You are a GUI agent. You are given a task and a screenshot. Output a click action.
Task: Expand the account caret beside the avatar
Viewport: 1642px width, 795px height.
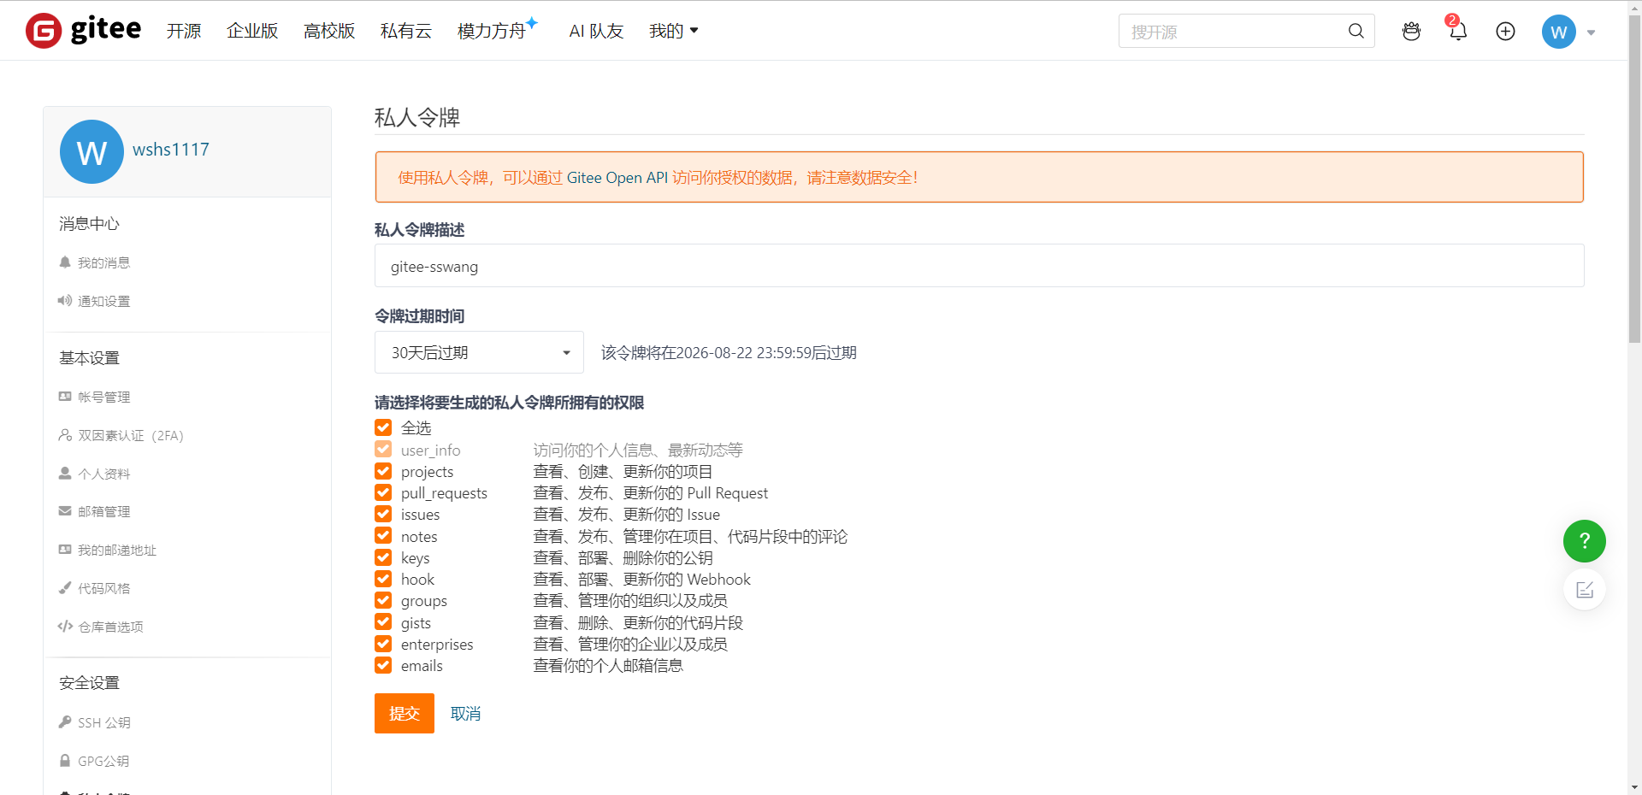tap(1591, 32)
